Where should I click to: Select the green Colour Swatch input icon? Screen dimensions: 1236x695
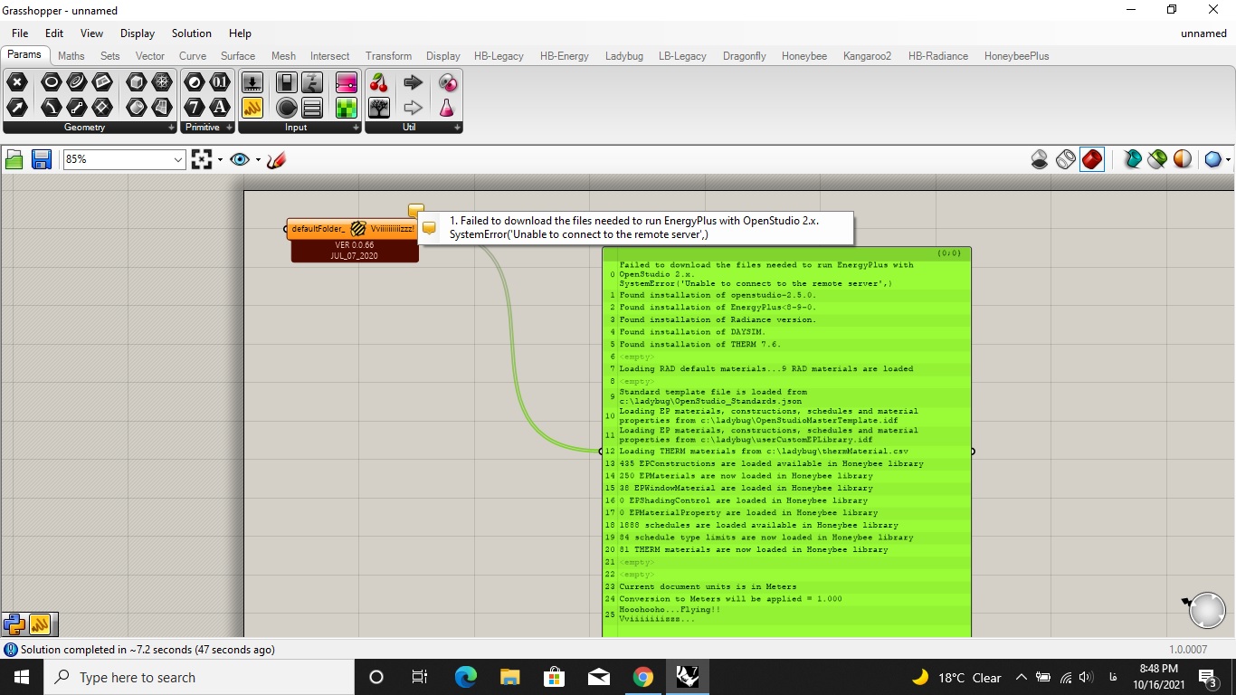(347, 108)
